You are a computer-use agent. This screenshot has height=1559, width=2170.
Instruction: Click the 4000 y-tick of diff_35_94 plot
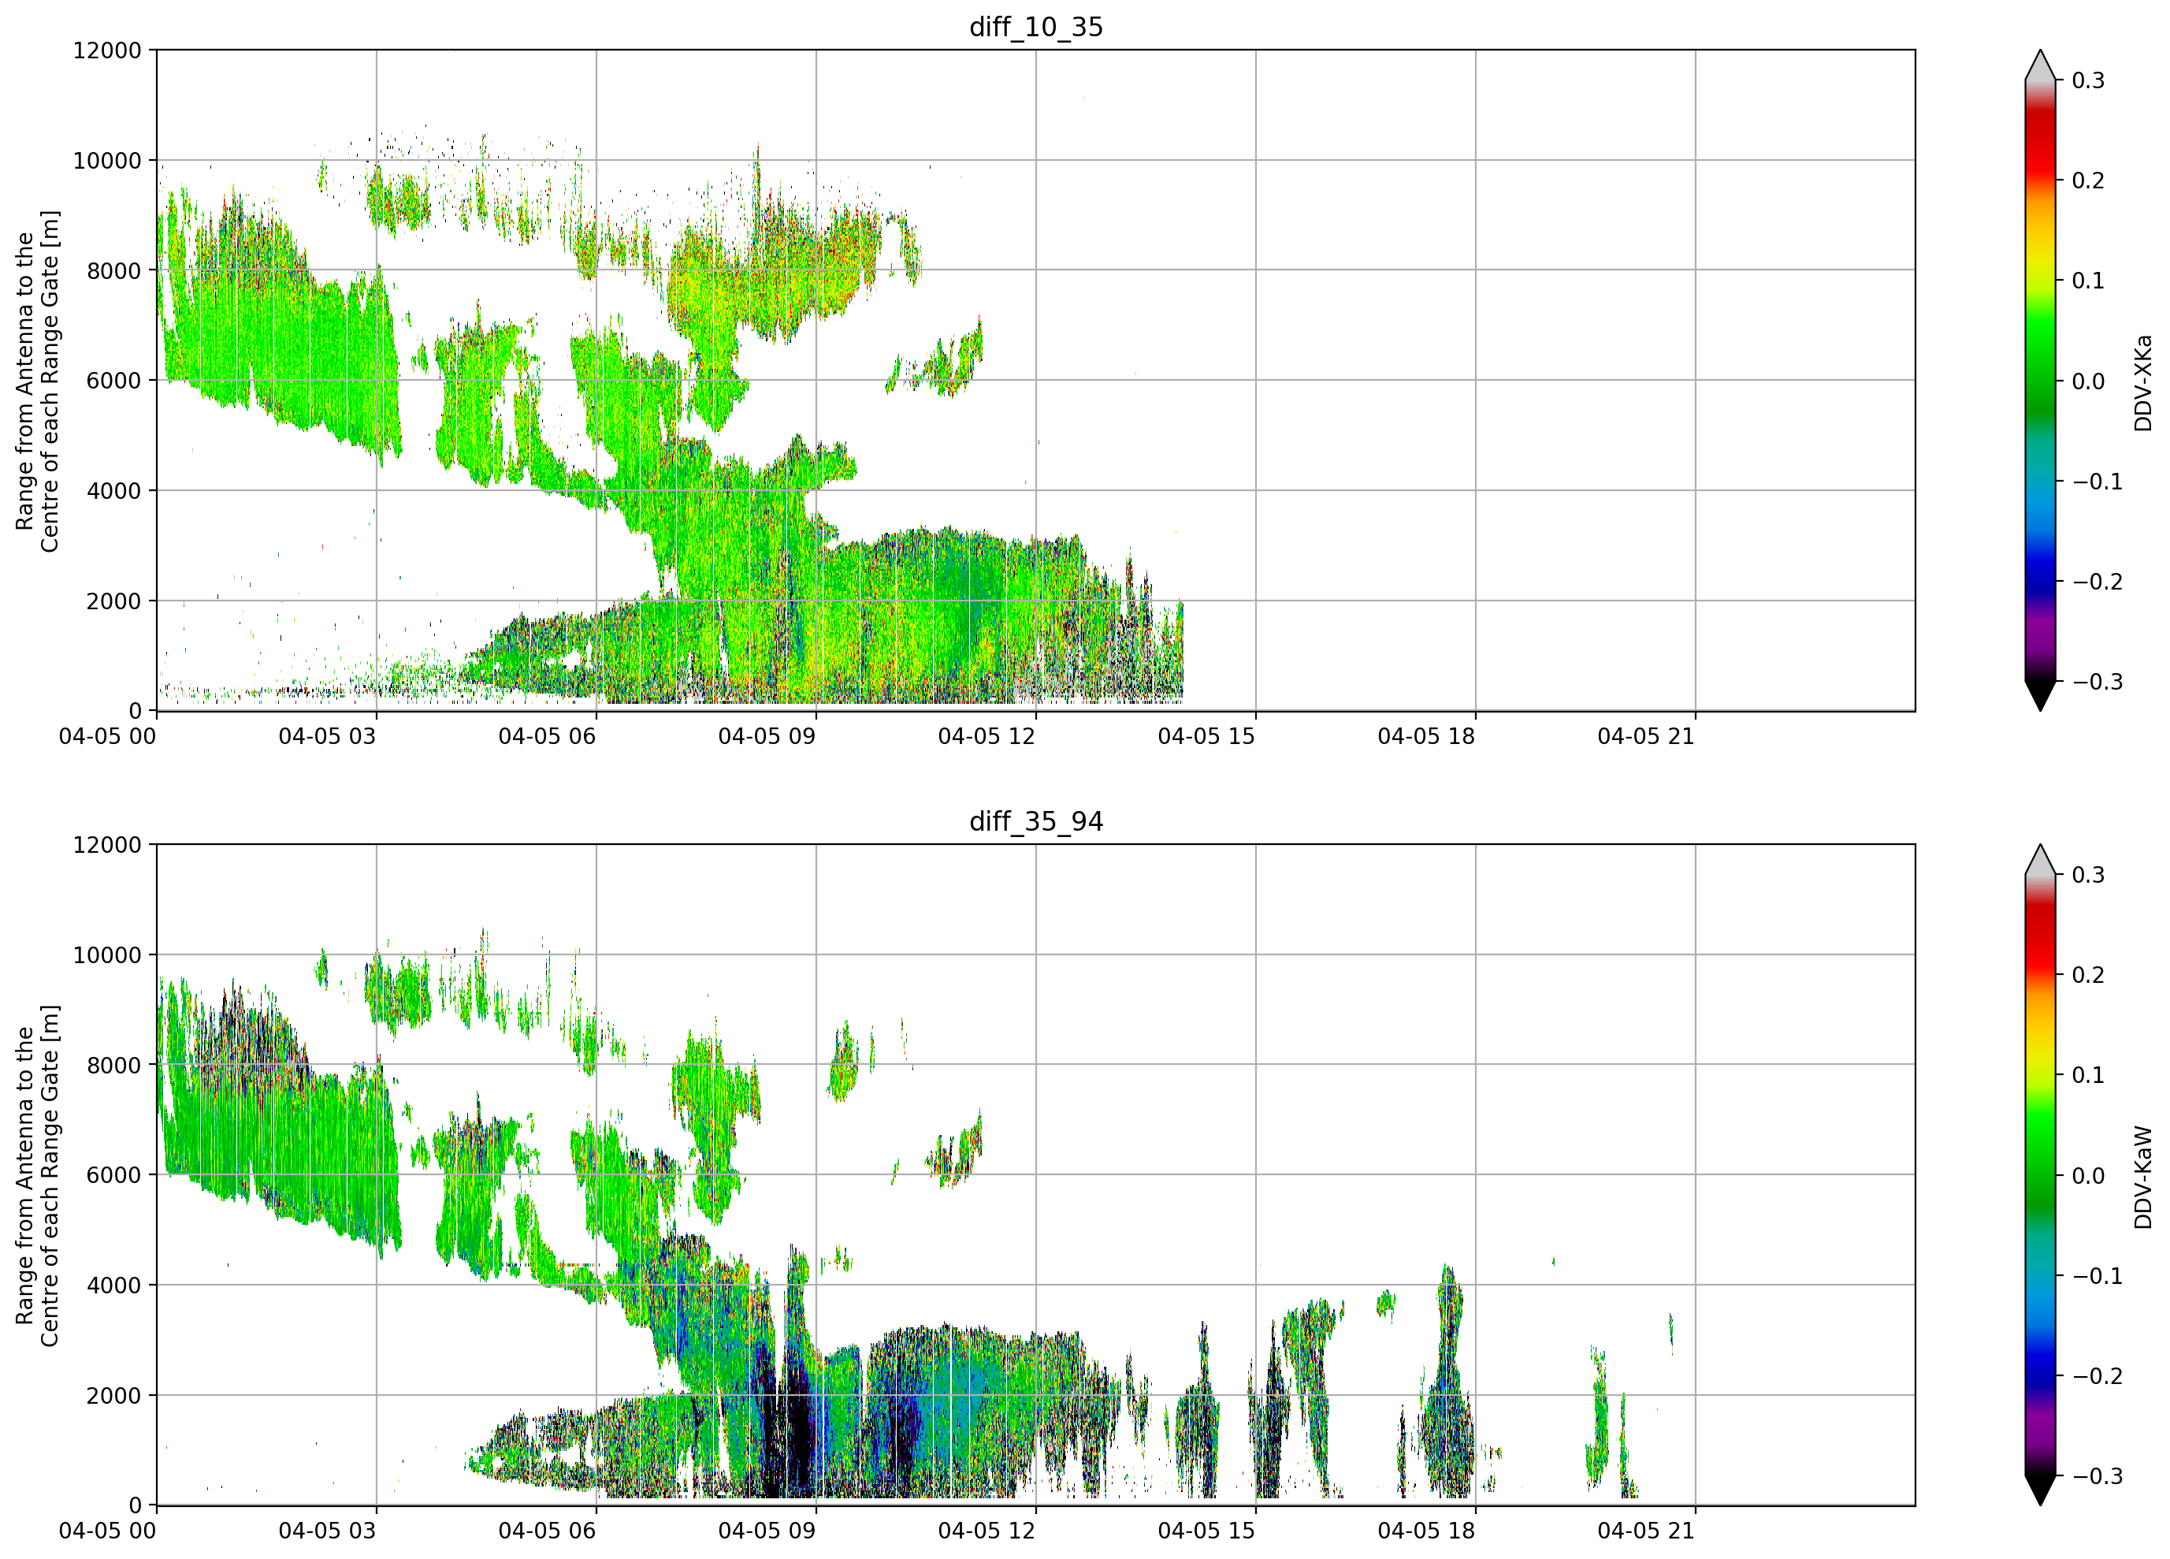(x=113, y=1285)
